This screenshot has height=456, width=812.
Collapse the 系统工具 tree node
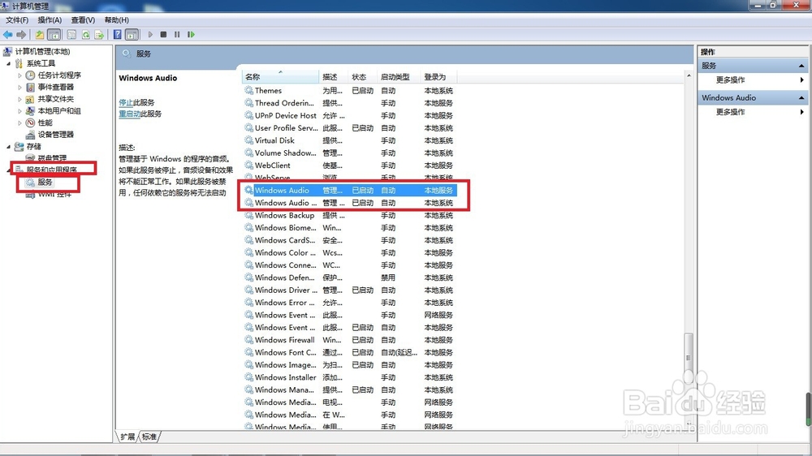pos(8,63)
